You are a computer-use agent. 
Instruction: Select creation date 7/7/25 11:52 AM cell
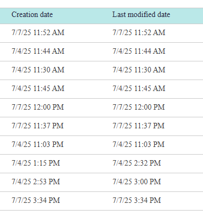pyautogui.click(x=38, y=32)
